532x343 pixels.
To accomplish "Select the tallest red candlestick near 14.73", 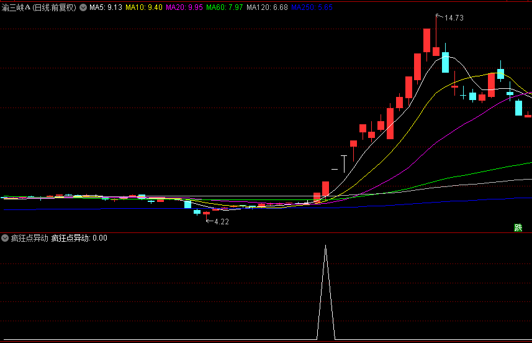I will tap(426, 40).
